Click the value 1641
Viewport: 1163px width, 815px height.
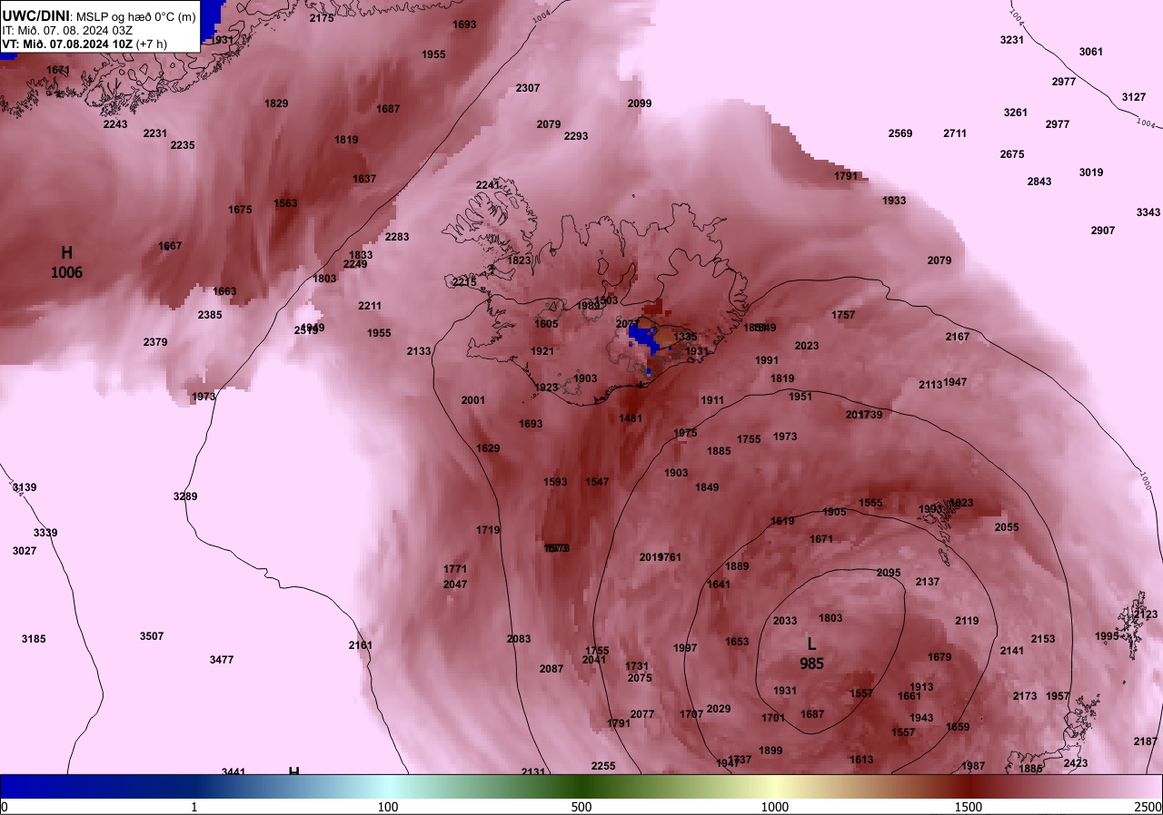719,584
